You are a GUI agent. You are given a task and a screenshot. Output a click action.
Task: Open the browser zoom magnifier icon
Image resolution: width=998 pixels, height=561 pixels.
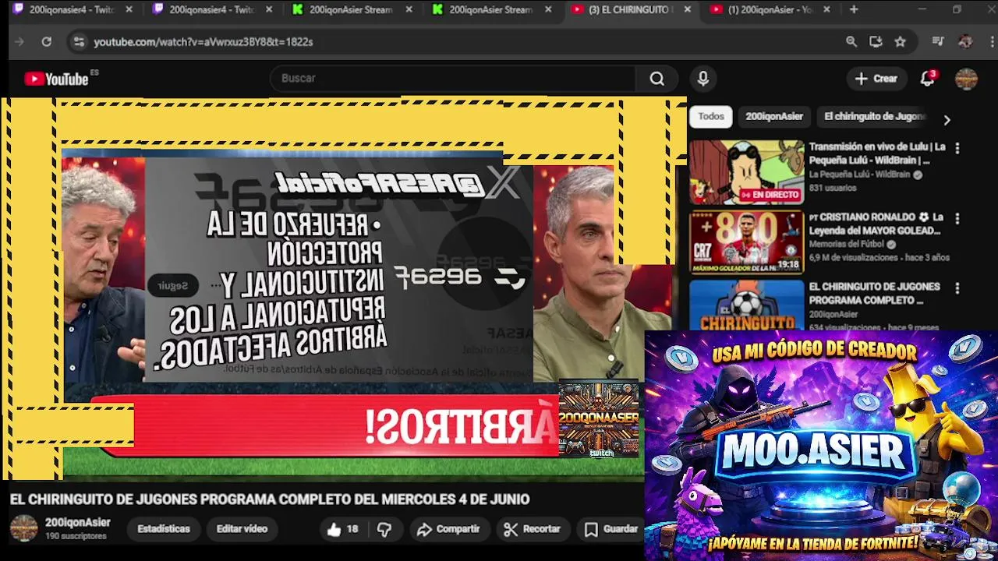851,42
